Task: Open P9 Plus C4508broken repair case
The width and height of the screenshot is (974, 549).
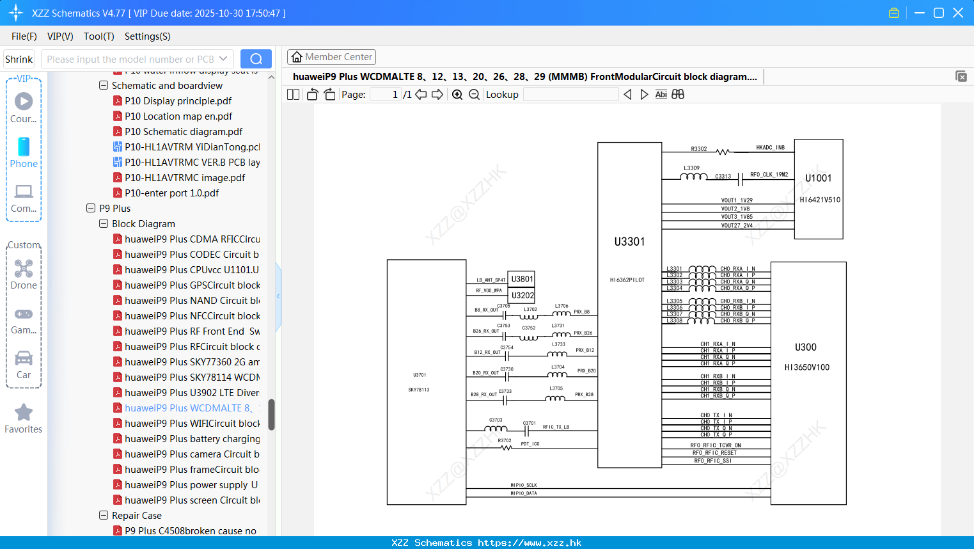Action: click(190, 530)
